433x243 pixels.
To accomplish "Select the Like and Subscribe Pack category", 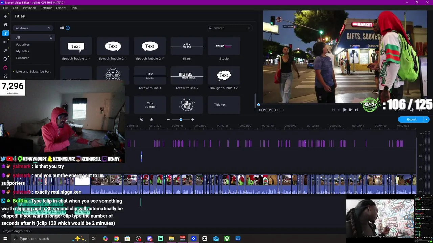I will [x=33, y=71].
